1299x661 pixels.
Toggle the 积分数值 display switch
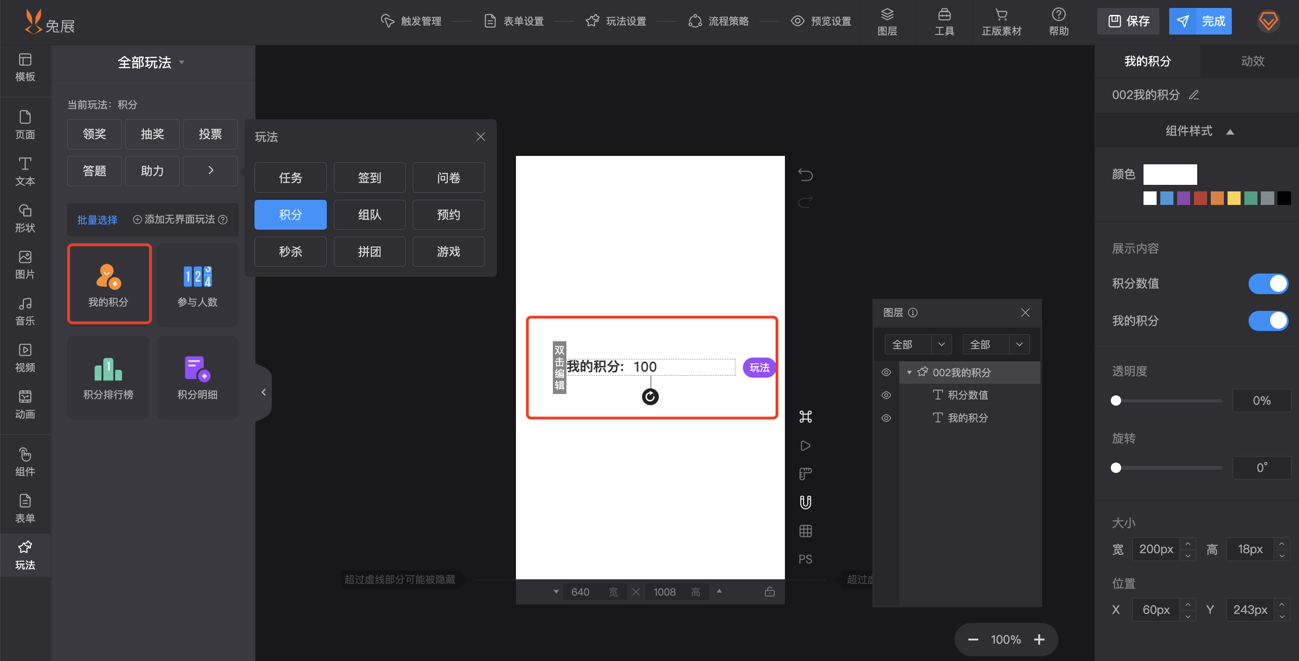click(1268, 283)
